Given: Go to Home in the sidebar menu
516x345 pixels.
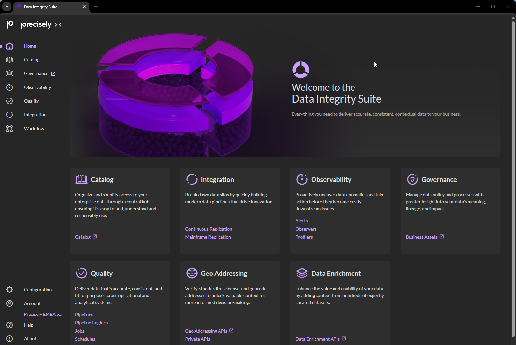Looking at the screenshot, I should pos(30,46).
